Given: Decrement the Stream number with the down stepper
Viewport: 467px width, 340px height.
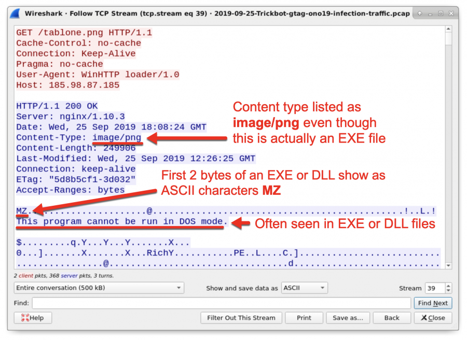Looking at the screenshot, I should click(449, 290).
